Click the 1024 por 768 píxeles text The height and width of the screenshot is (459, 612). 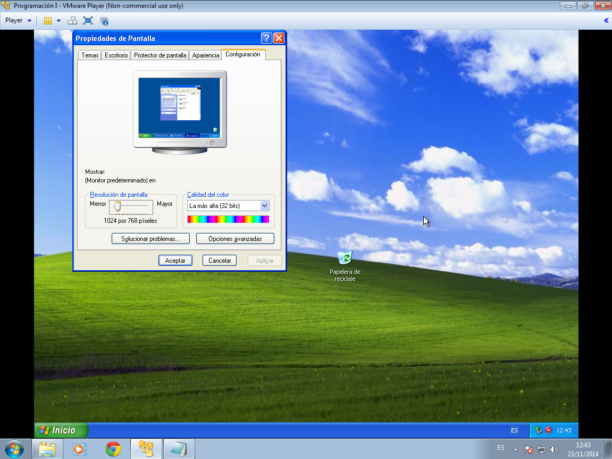click(x=130, y=221)
